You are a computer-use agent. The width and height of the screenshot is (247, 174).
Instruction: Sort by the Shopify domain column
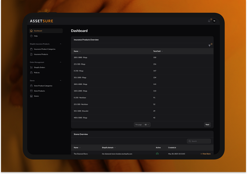coord(109,148)
